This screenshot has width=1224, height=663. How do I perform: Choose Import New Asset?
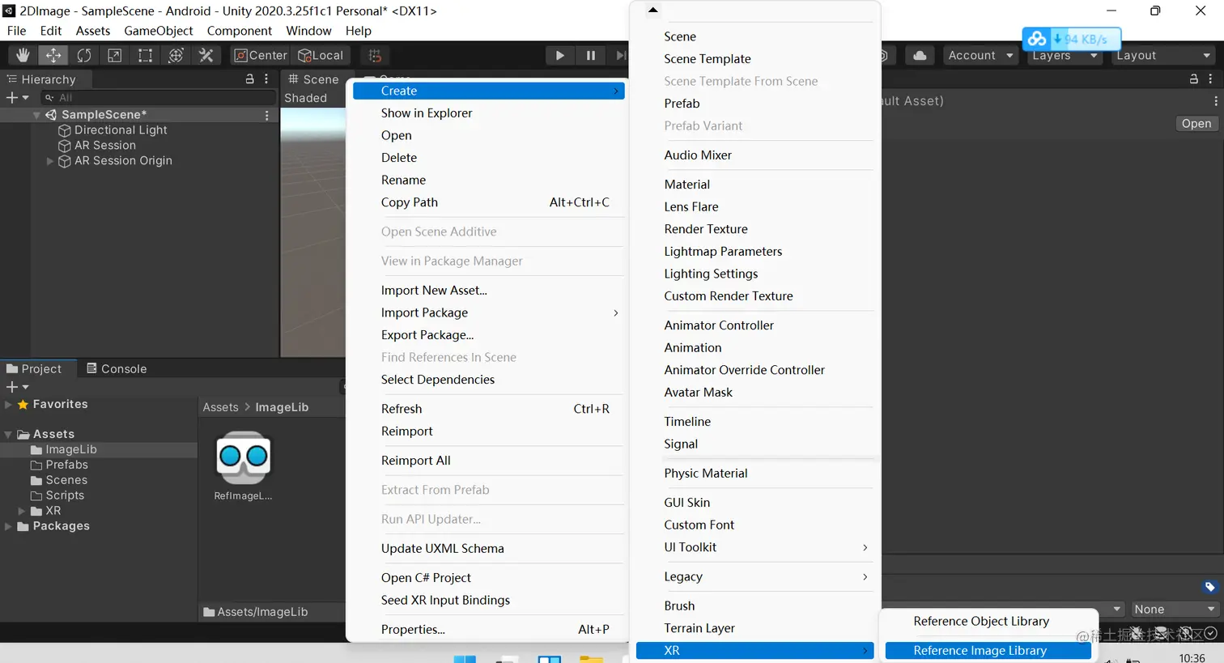(x=489, y=291)
